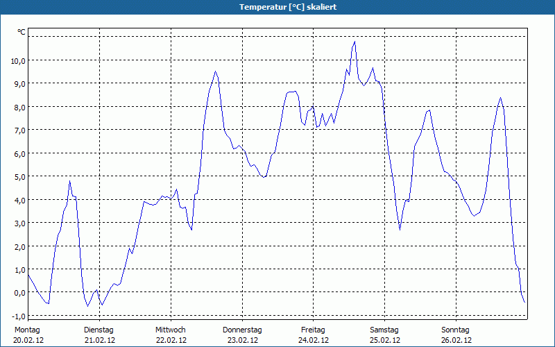Select the date 25.02.12
The width and height of the screenshot is (555, 347).
tap(385, 340)
